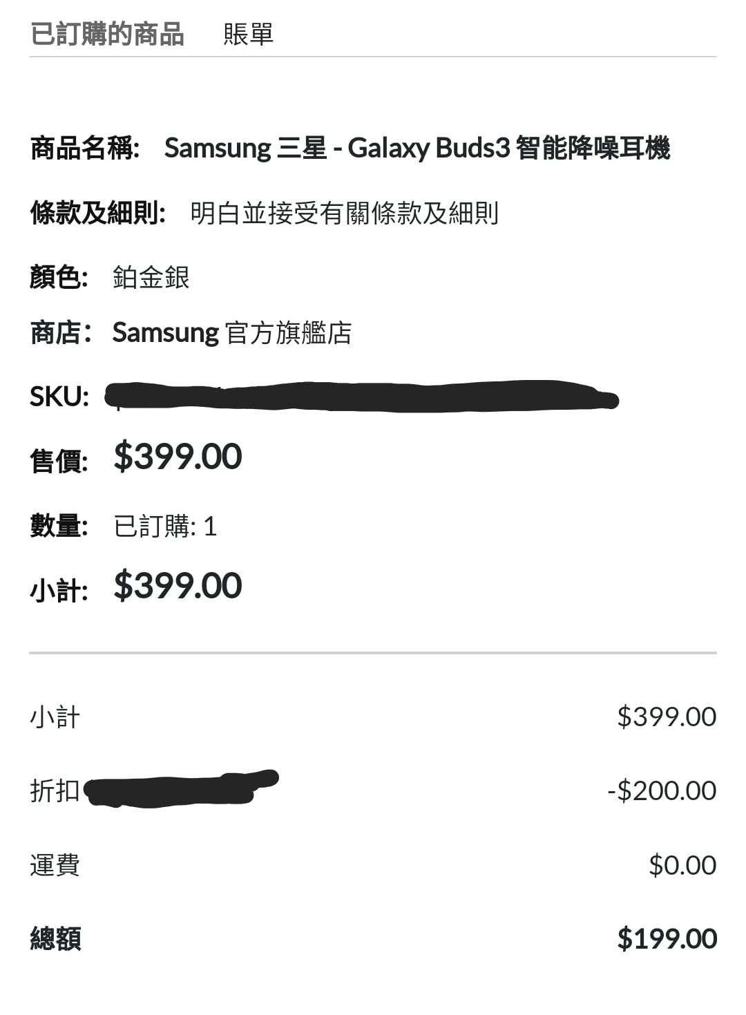Select the $0.00 shipping fee
Image resolution: width=746 pixels, height=1015 pixels.
[x=682, y=865]
